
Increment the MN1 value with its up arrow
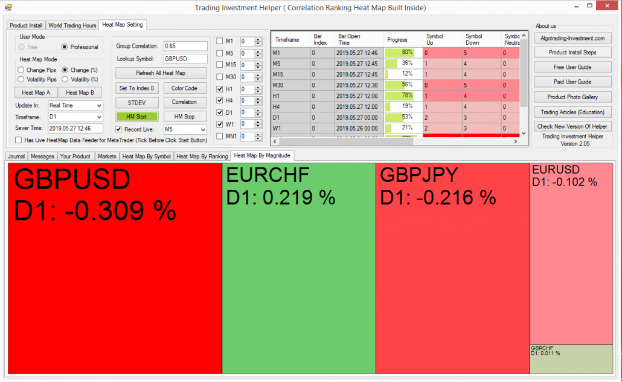[257, 134]
